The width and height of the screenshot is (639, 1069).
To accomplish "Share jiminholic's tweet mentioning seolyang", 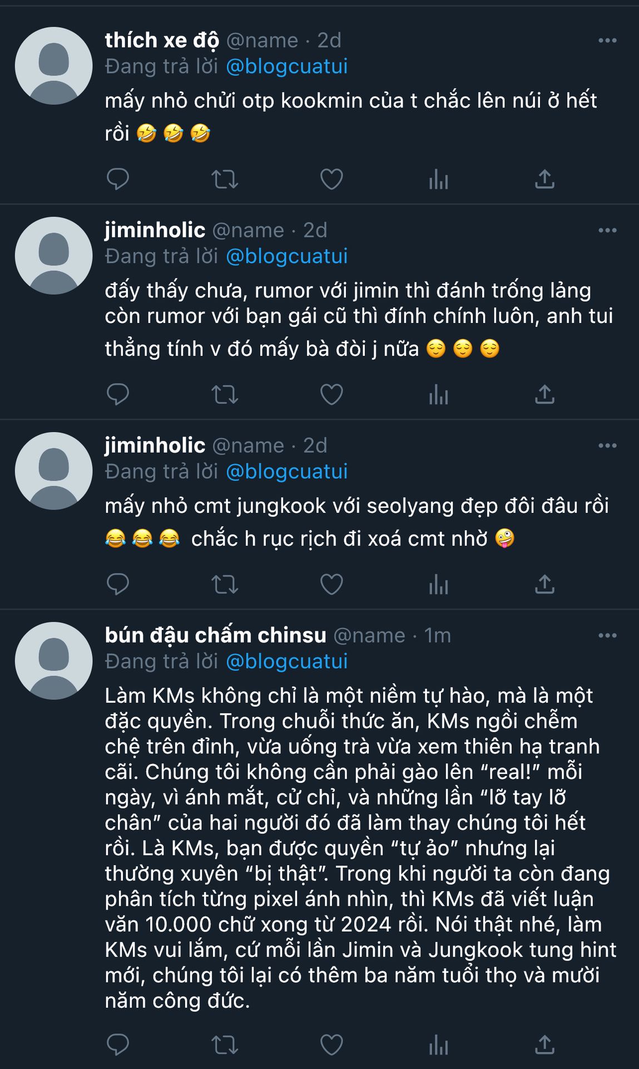I will pyautogui.click(x=544, y=585).
